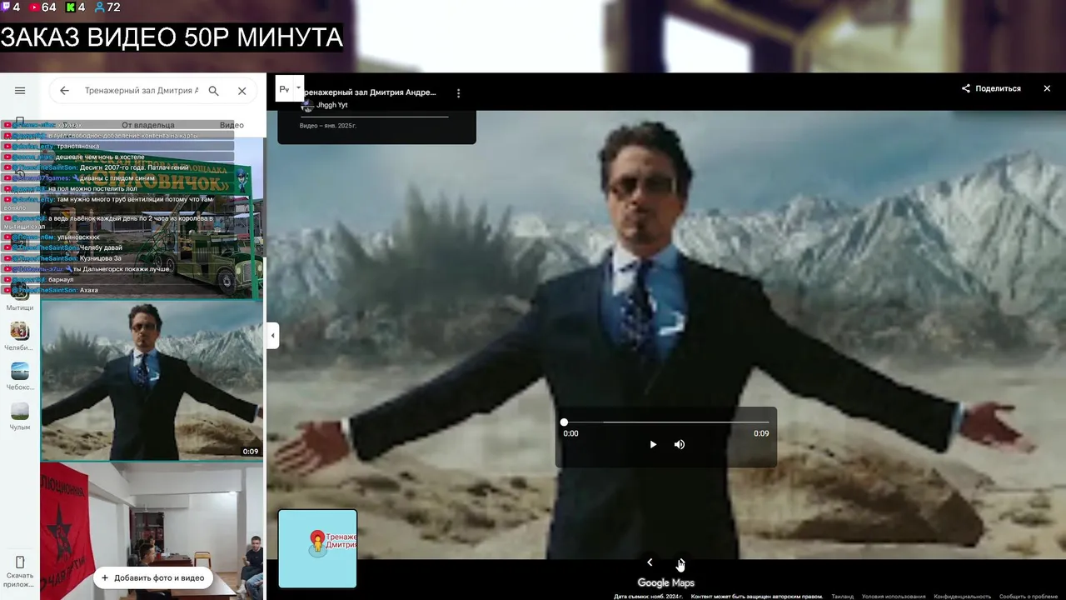Click the Тренажерный зал Дмитрия Андре… title
1066x600 pixels.
click(x=367, y=92)
